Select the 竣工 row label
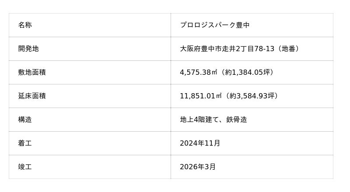The image size is (350, 192). (25, 167)
